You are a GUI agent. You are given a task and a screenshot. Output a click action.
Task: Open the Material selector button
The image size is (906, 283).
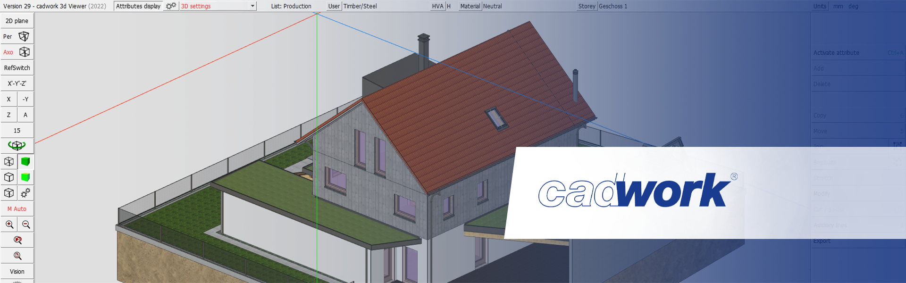(x=470, y=6)
